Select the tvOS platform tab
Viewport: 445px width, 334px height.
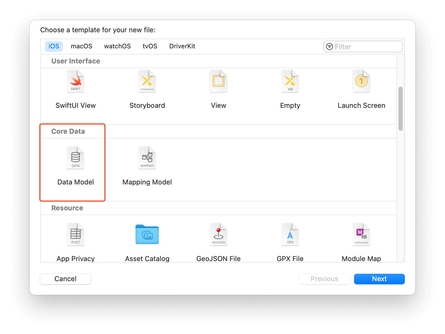(150, 46)
